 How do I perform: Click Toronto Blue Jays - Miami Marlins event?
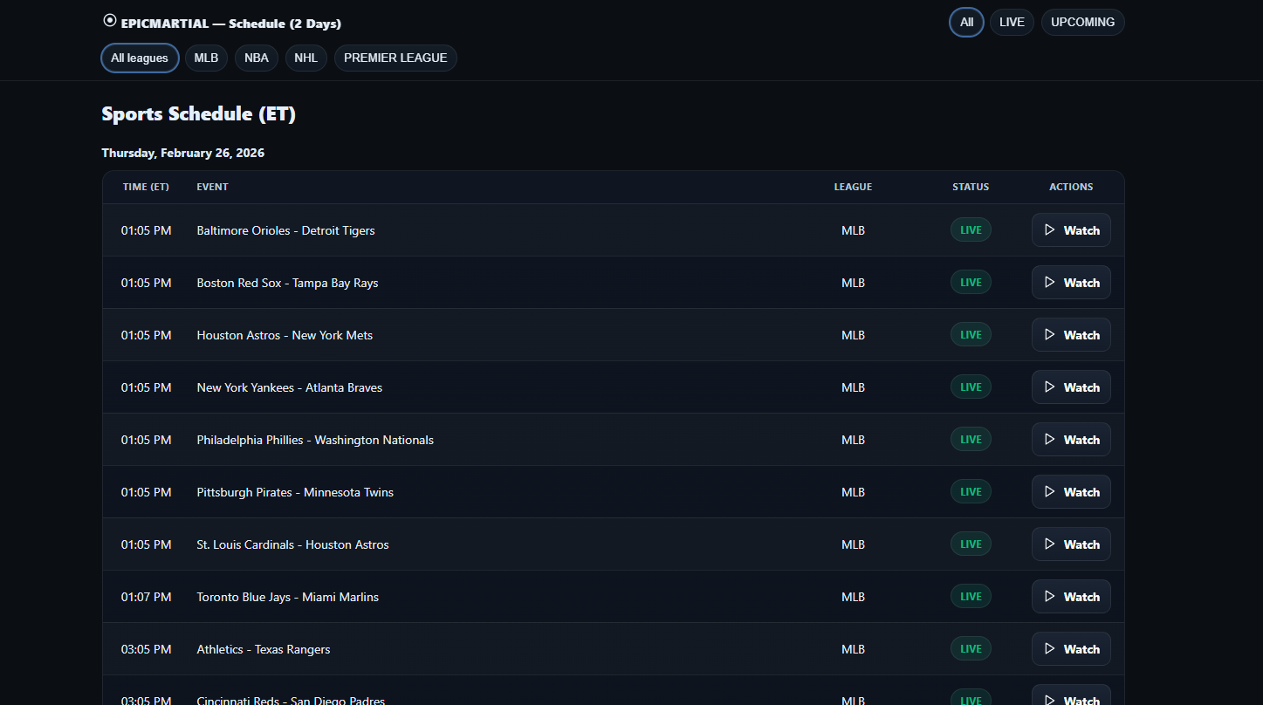tap(288, 597)
